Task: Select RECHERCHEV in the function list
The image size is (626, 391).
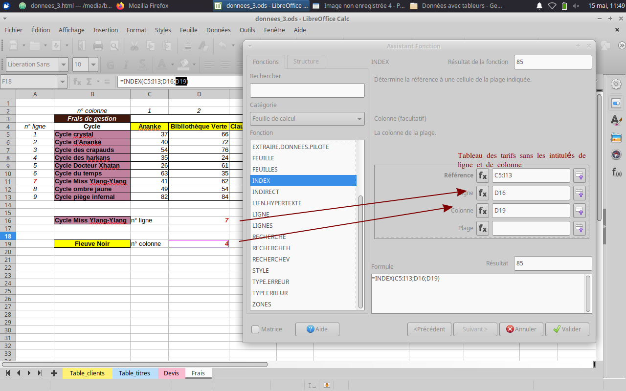Action: point(271,260)
